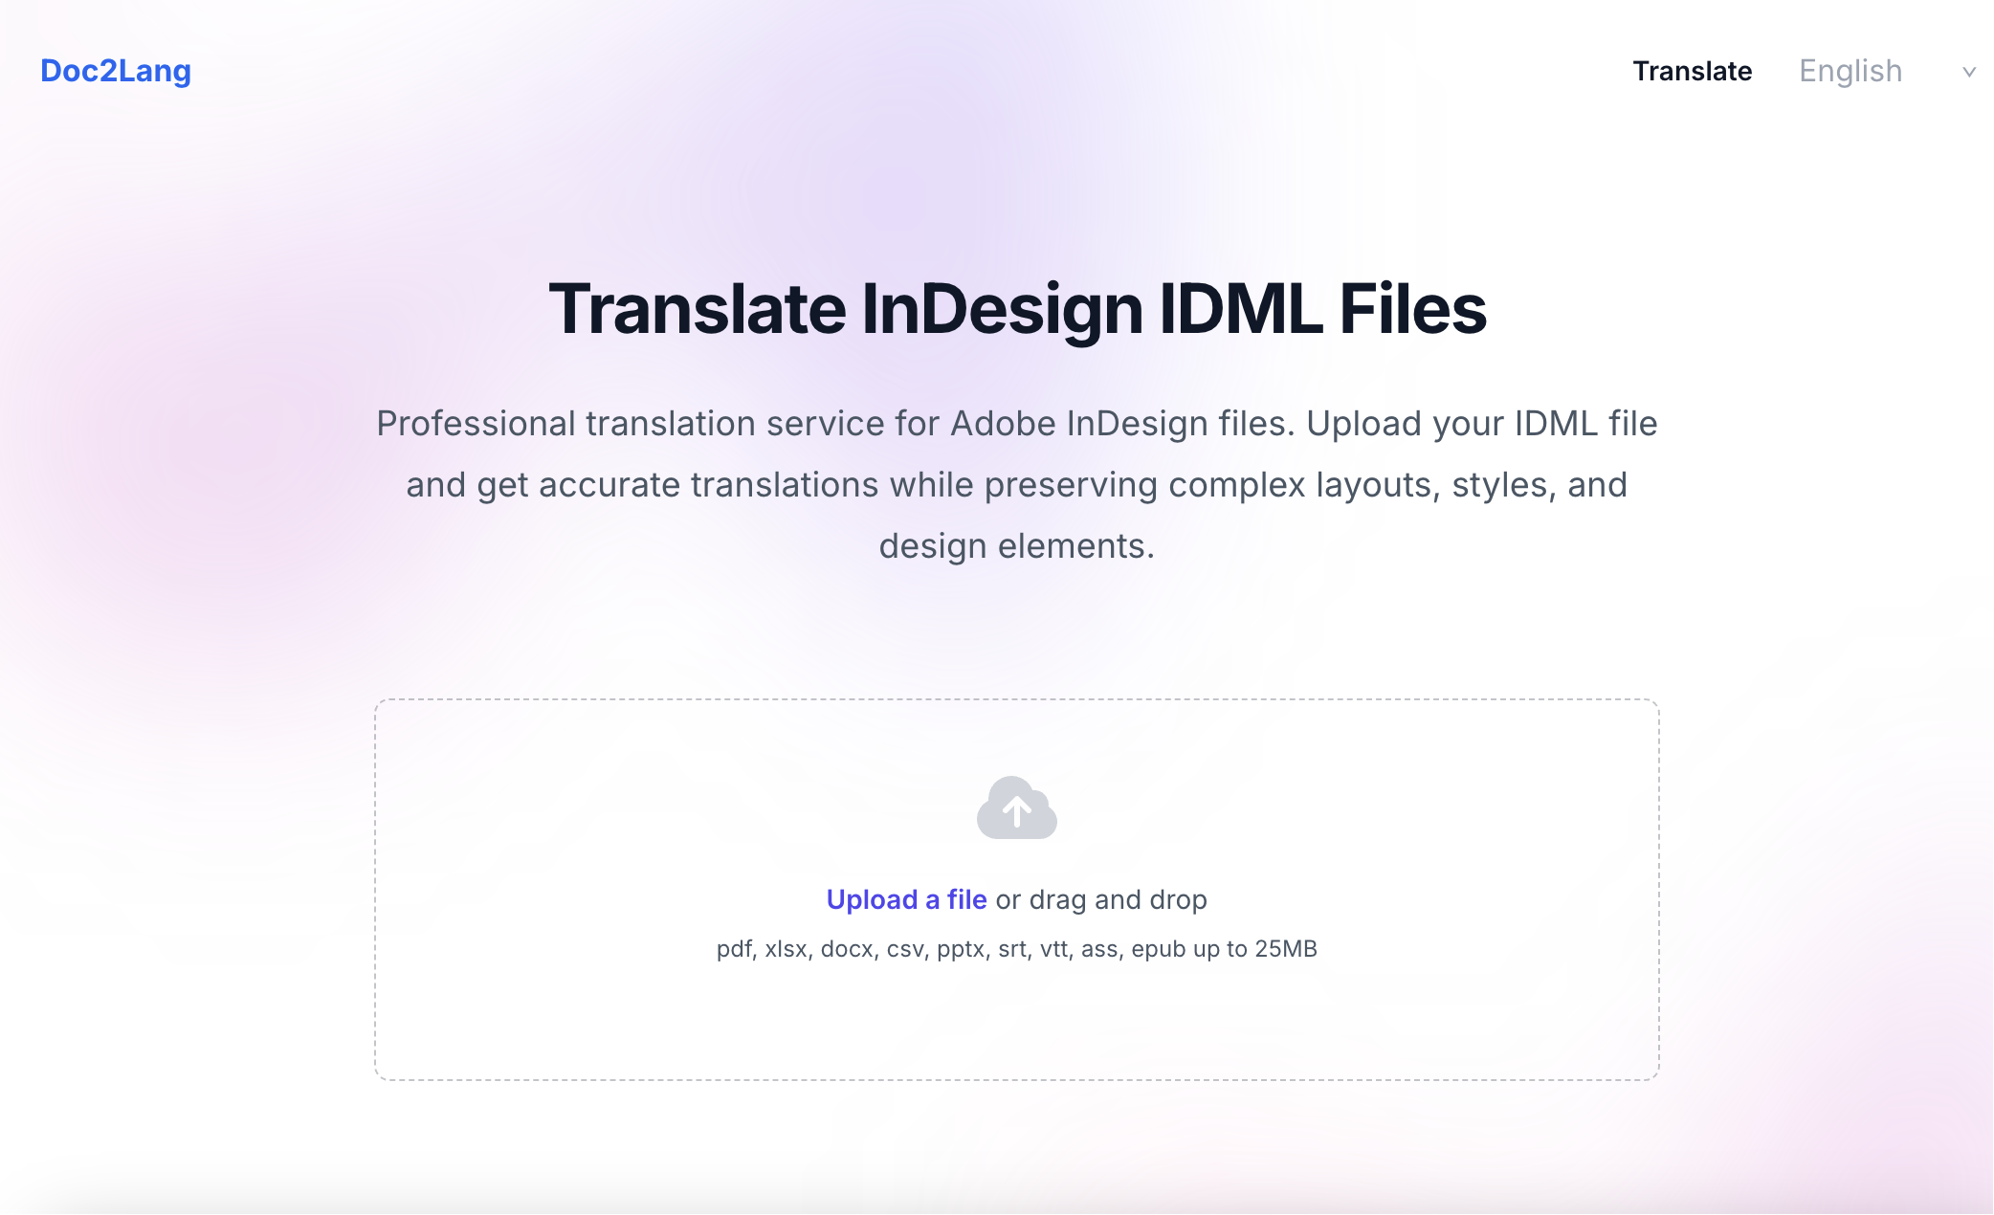Click the cloud upload icon

pos(1016,807)
